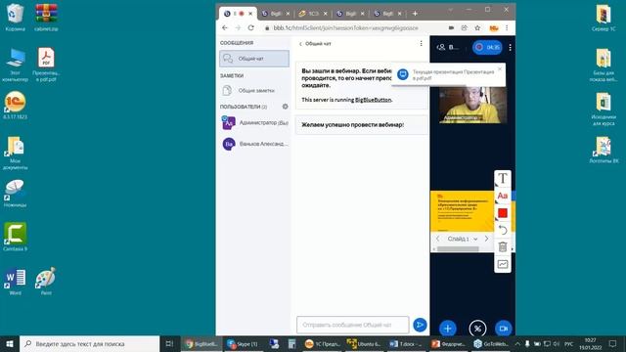Open cabinet.zip archive on desktop
The width and height of the screenshot is (626, 352).
(46, 18)
